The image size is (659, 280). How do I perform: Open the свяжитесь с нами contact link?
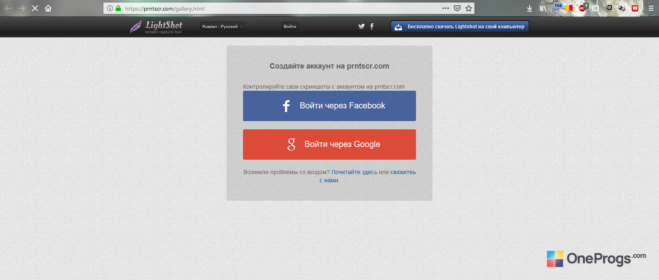pos(403,172)
